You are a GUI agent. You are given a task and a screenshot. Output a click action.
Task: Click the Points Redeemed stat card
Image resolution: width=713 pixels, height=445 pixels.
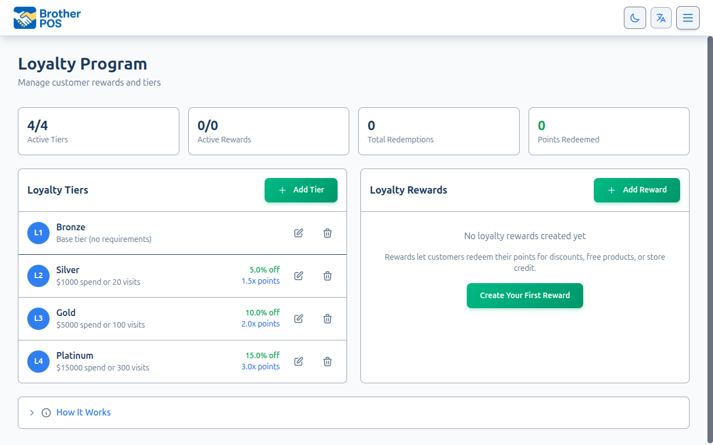[x=608, y=131]
